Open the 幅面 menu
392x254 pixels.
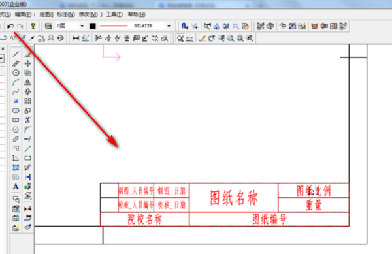coord(23,14)
